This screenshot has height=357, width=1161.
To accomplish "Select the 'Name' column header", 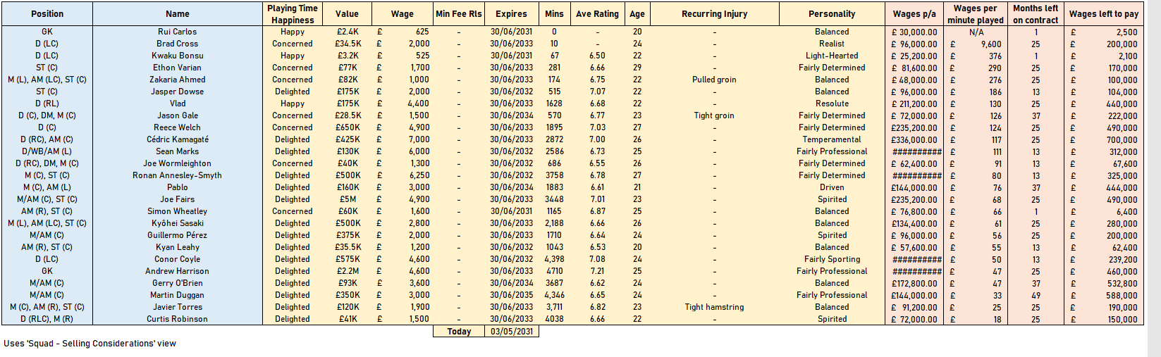I will pyautogui.click(x=178, y=13).
